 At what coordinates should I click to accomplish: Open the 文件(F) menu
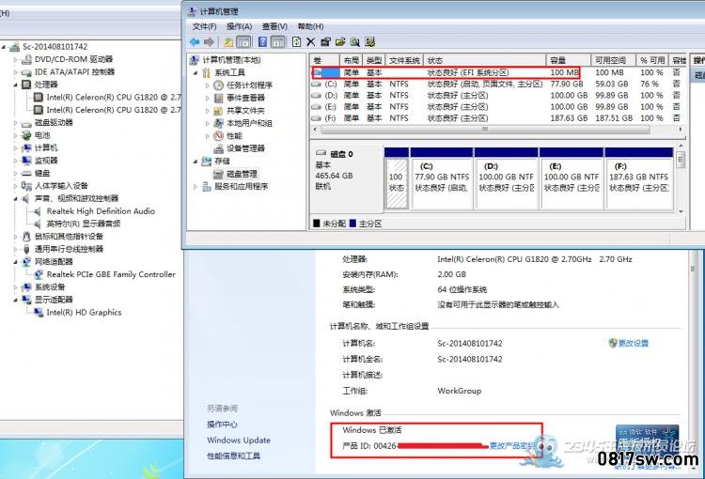[x=205, y=26]
